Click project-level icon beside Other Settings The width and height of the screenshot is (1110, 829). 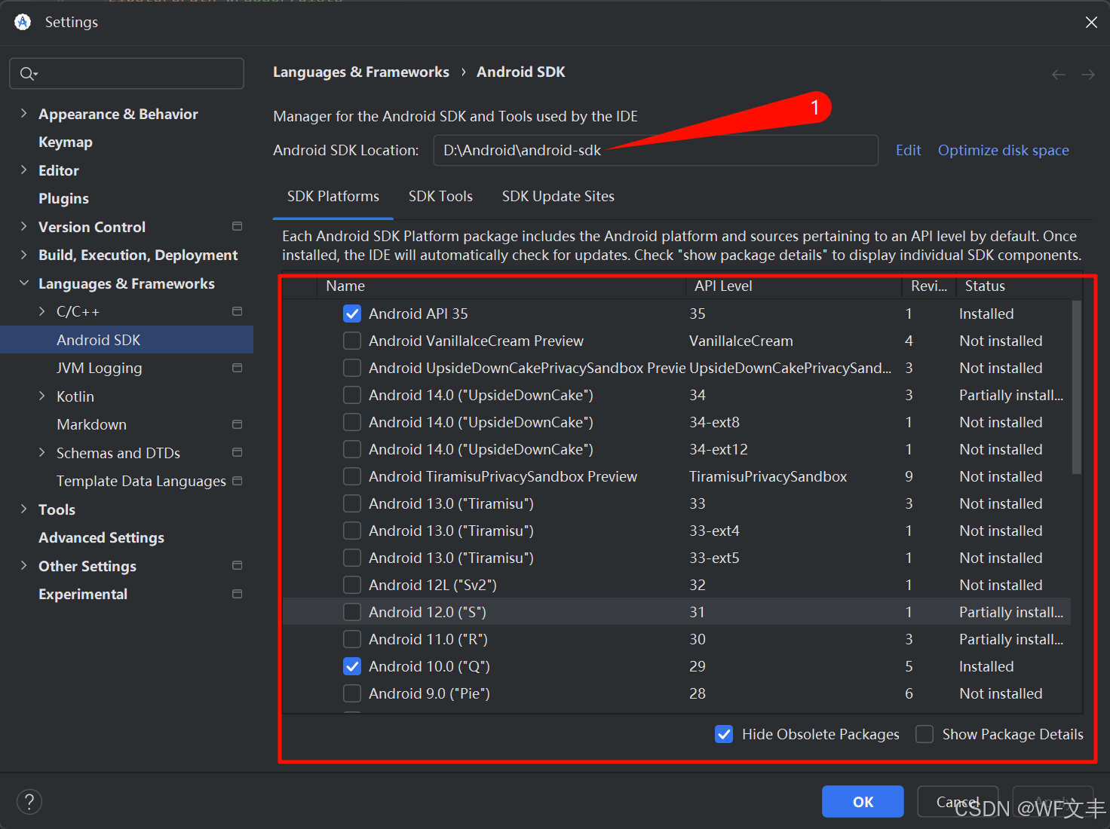tap(237, 566)
